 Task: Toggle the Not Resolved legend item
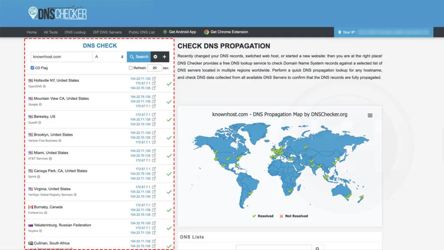click(294, 216)
